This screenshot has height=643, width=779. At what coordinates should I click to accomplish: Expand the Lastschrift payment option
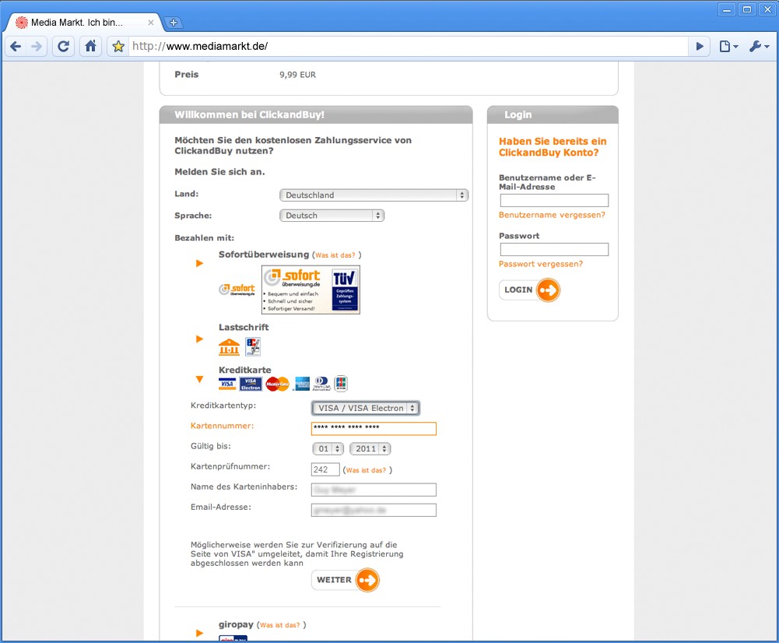point(200,339)
